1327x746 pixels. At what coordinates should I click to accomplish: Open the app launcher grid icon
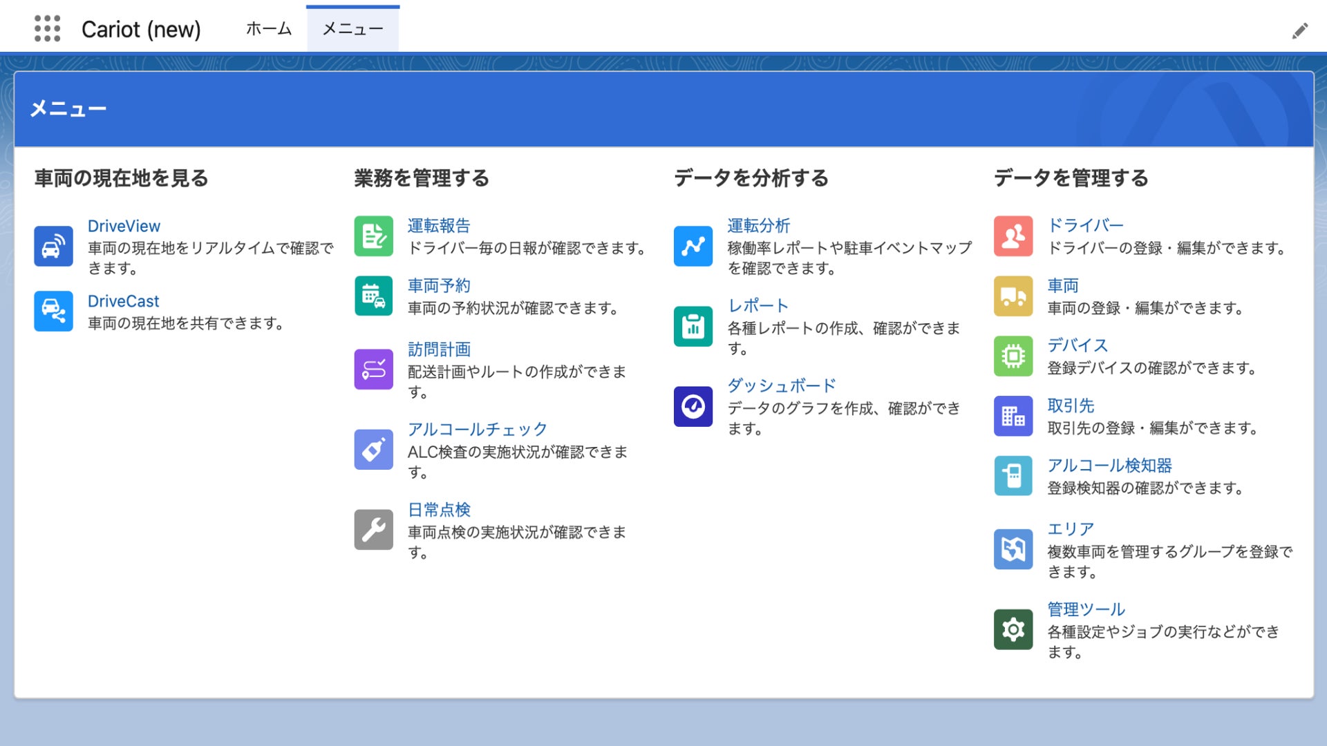point(47,29)
